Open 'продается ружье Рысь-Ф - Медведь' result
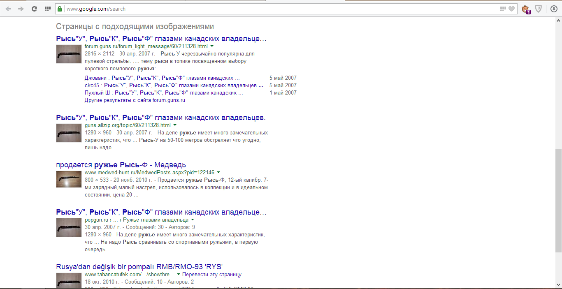Image resolution: width=562 pixels, height=289 pixels. [x=121, y=165]
